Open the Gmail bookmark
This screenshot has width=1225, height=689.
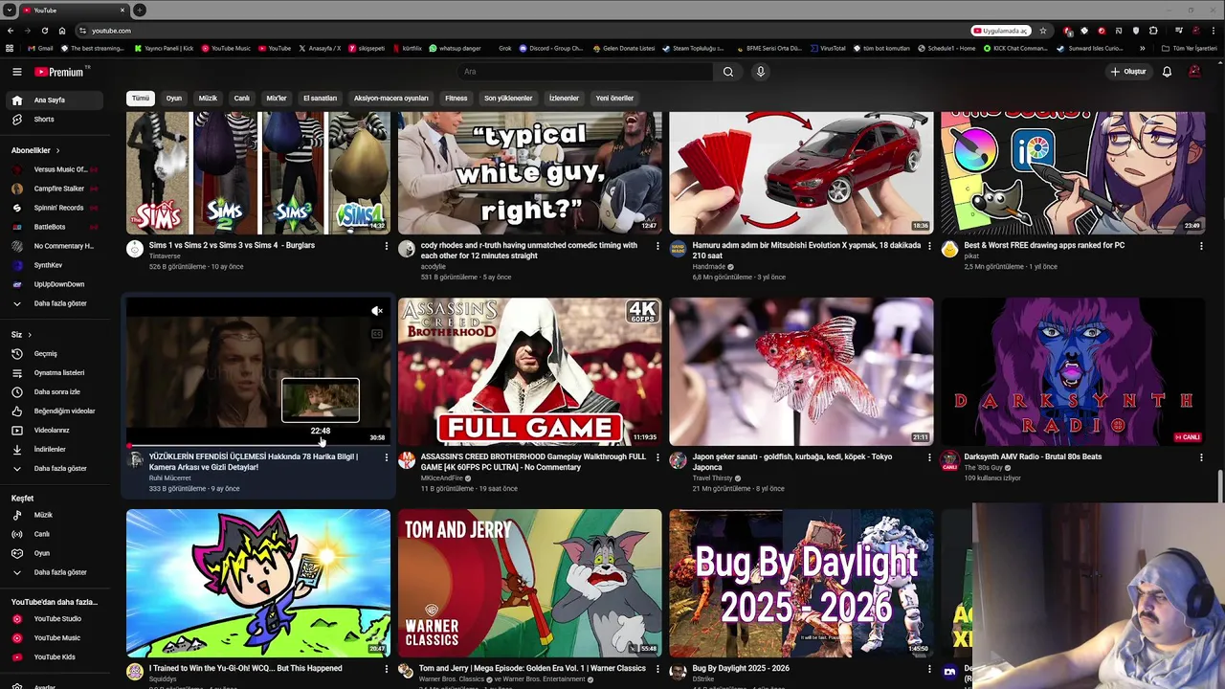[40, 48]
